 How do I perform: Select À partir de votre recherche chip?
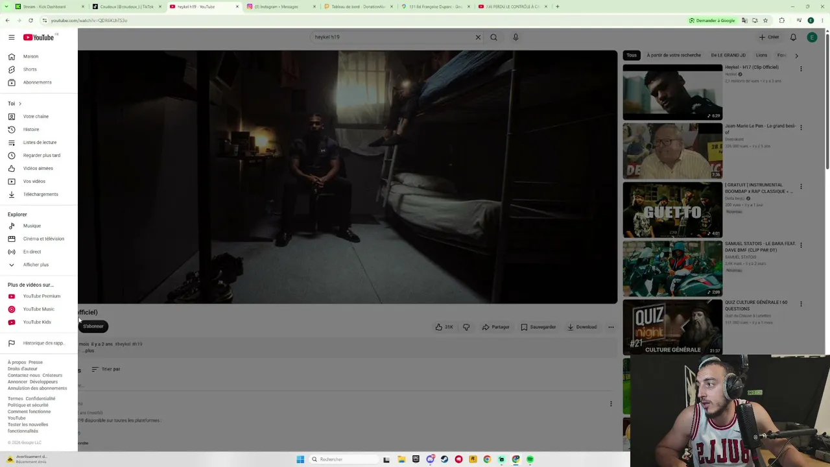click(674, 55)
